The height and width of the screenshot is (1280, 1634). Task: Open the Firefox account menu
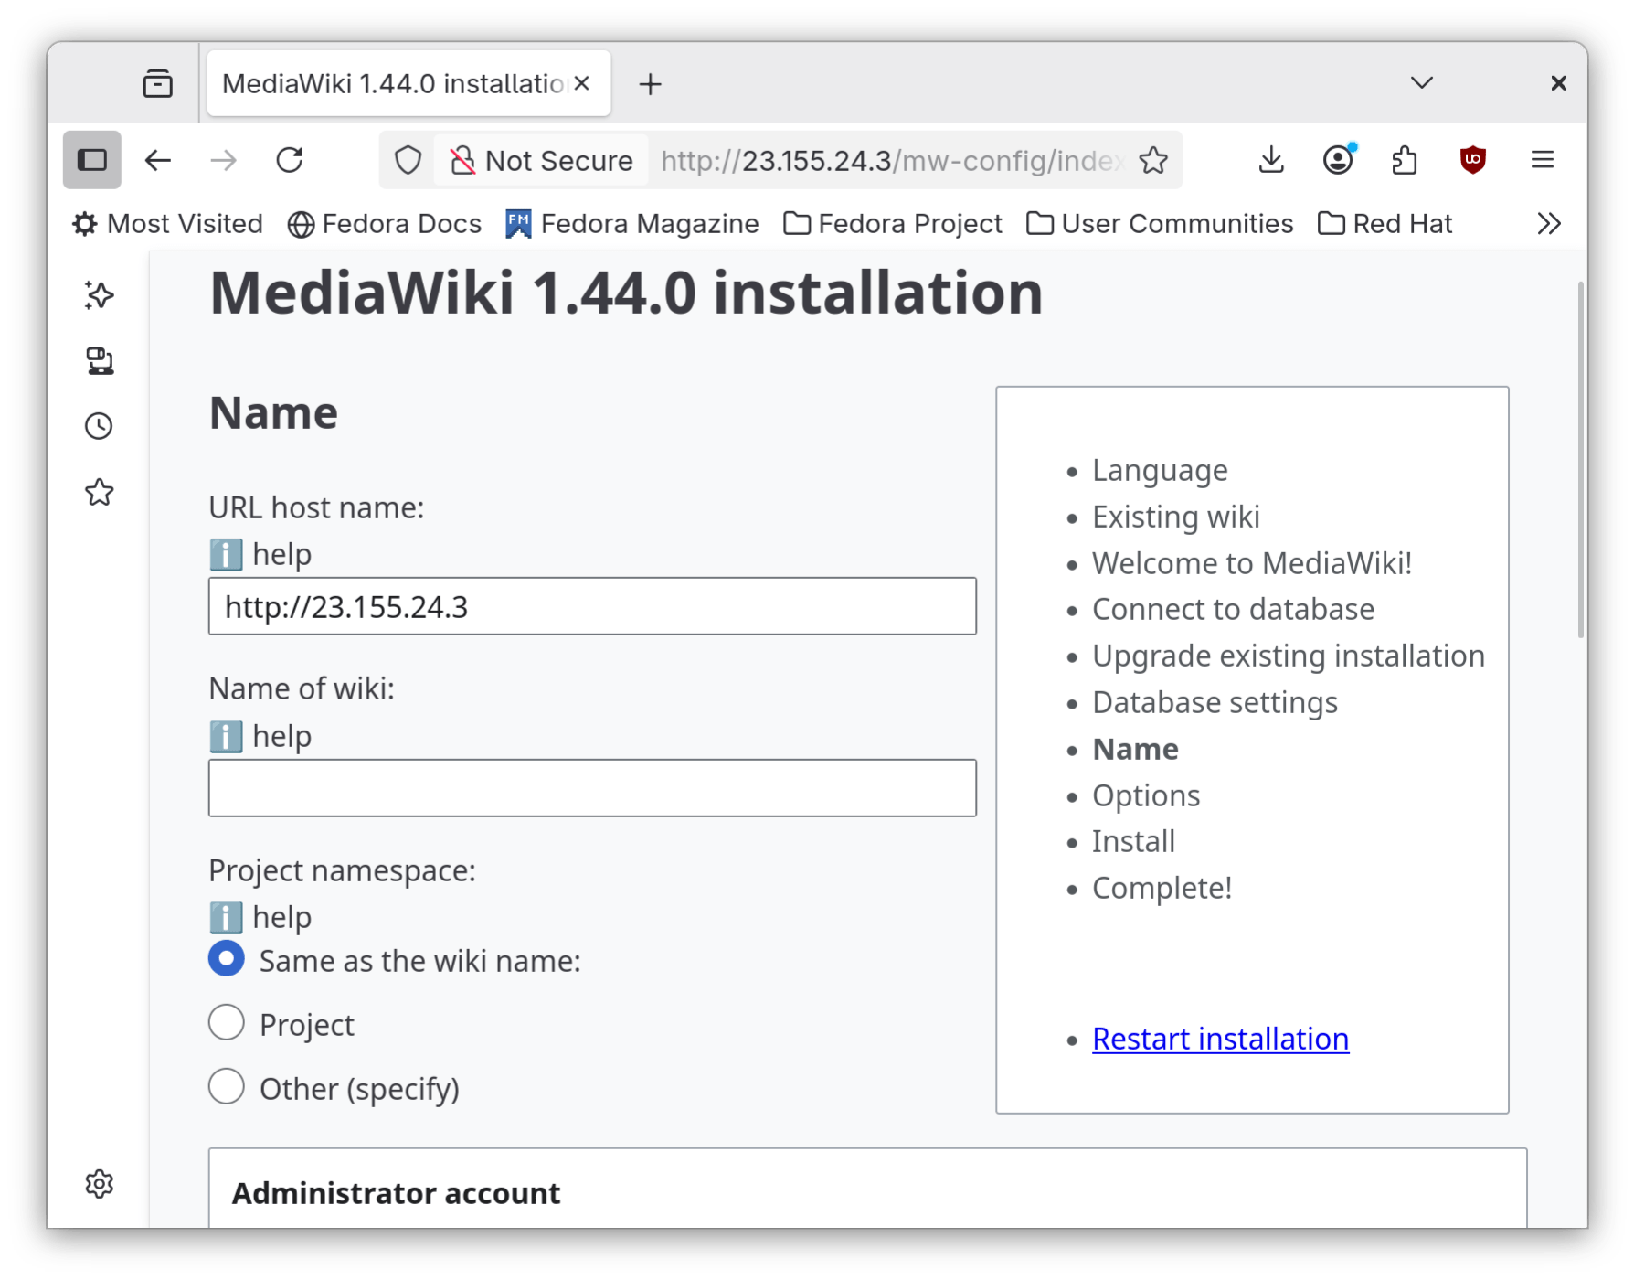[1337, 160]
